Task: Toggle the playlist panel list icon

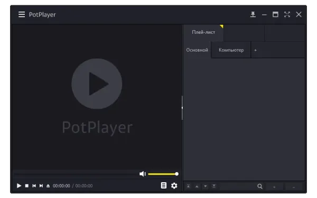Action: (164, 185)
